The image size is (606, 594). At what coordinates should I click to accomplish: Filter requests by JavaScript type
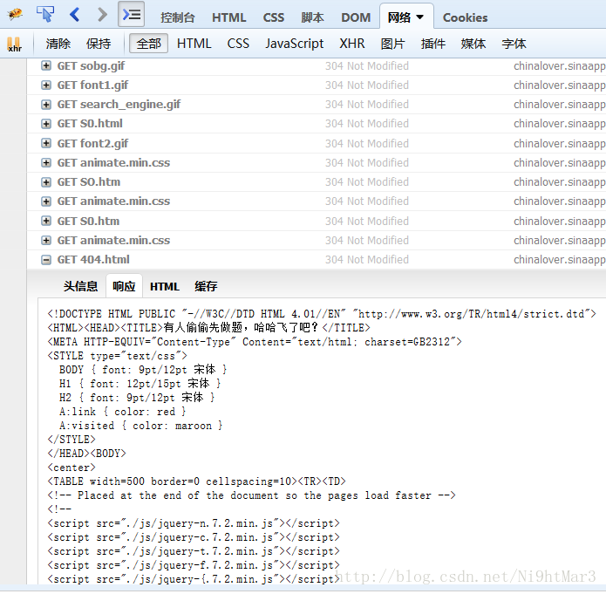pos(295,44)
